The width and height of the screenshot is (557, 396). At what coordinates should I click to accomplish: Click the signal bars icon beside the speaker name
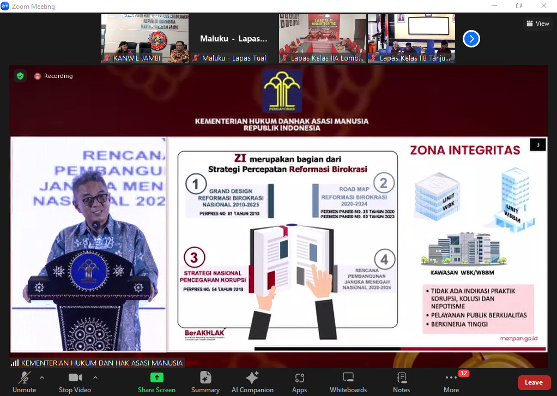click(x=15, y=363)
